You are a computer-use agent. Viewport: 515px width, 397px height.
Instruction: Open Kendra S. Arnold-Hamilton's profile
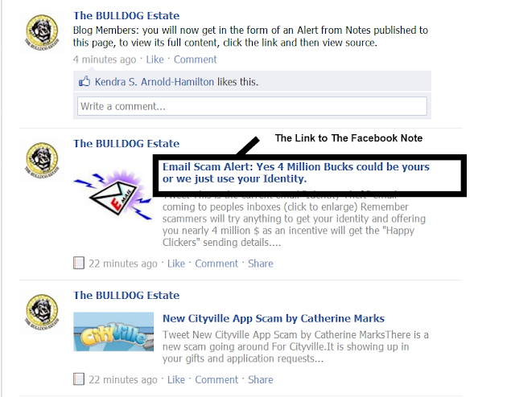point(154,81)
